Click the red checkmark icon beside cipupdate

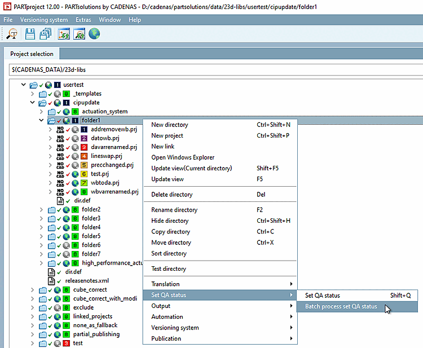50,103
